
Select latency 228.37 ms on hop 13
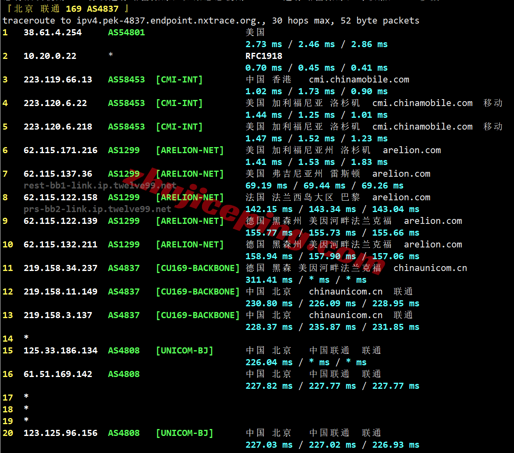pos(269,327)
